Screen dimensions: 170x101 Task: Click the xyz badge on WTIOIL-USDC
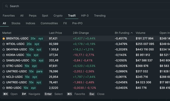37,44
